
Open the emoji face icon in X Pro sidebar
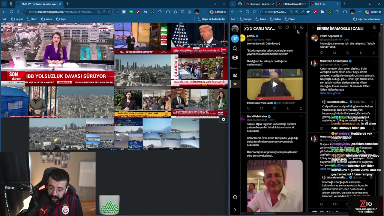(235, 197)
